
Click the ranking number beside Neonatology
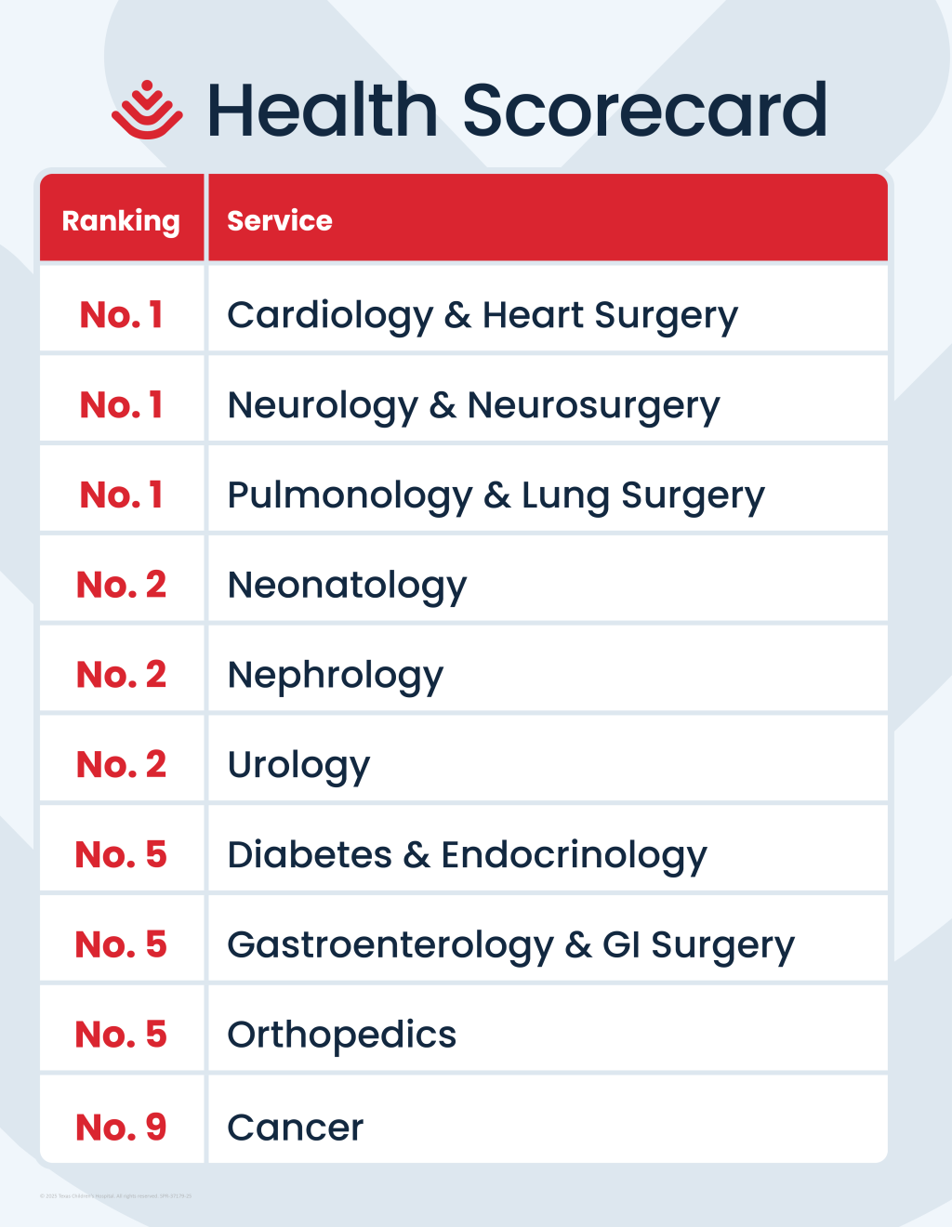[x=121, y=586]
